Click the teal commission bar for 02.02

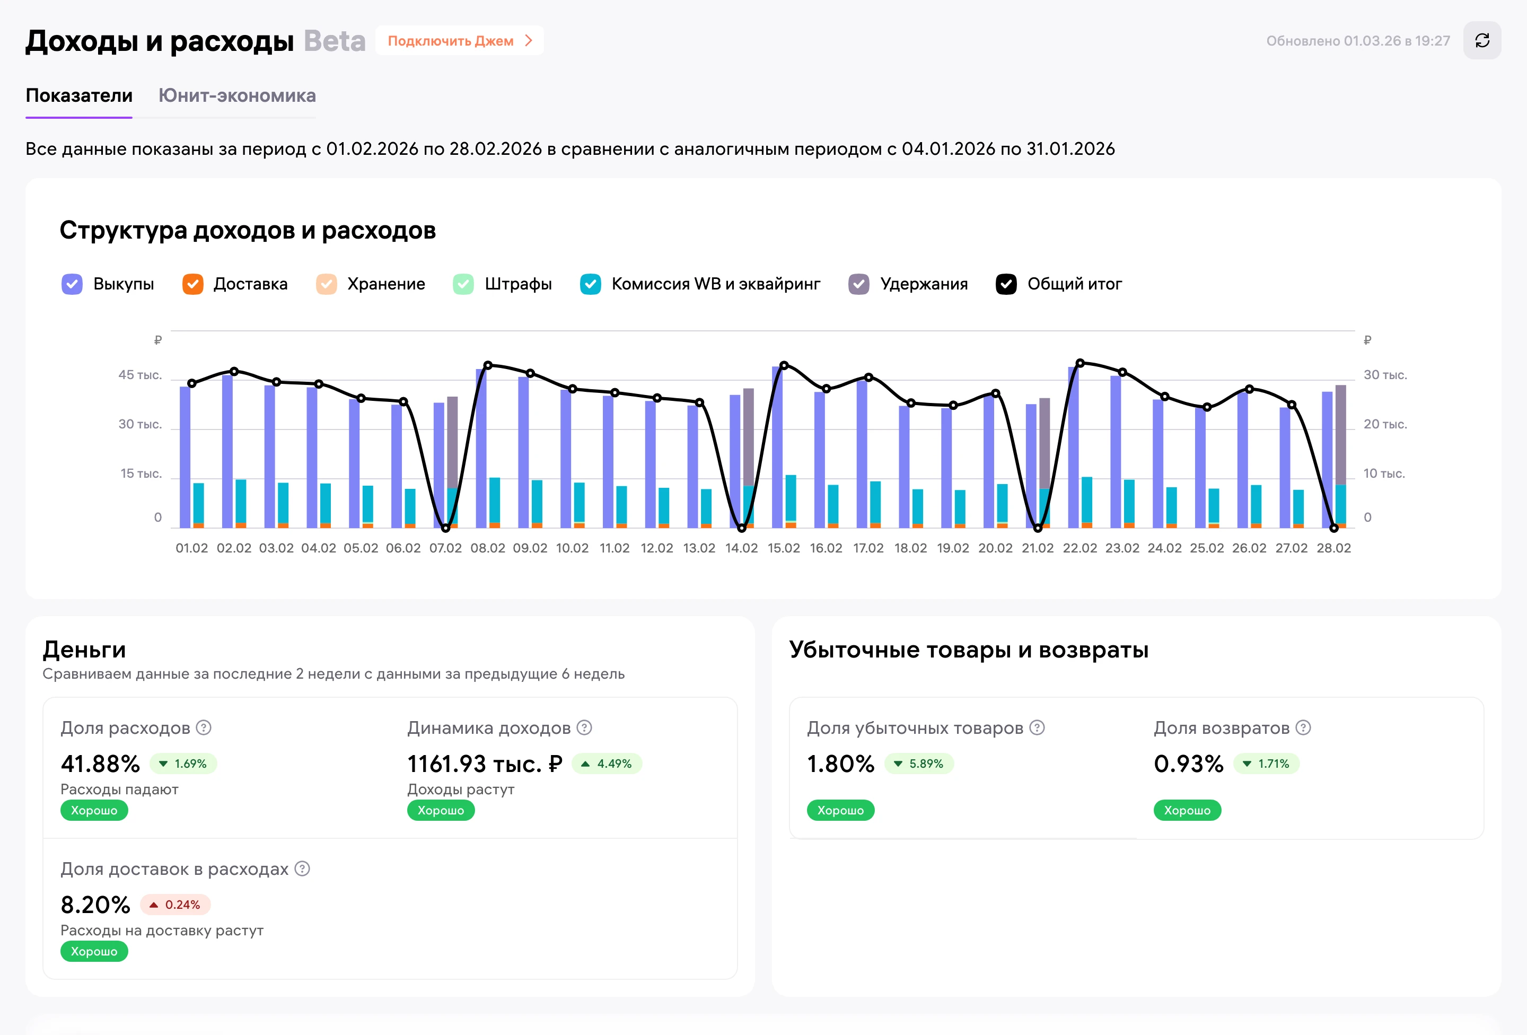coord(241,502)
